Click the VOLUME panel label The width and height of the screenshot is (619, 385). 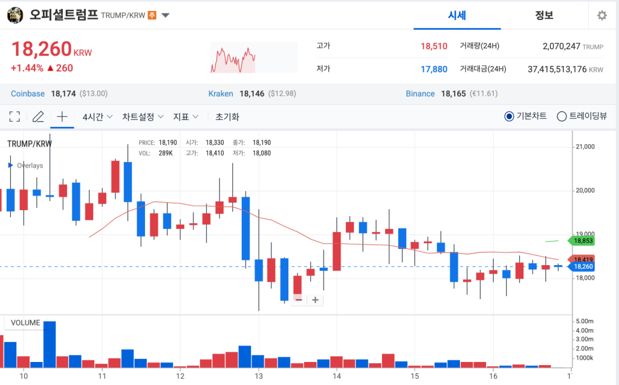pyautogui.click(x=25, y=323)
